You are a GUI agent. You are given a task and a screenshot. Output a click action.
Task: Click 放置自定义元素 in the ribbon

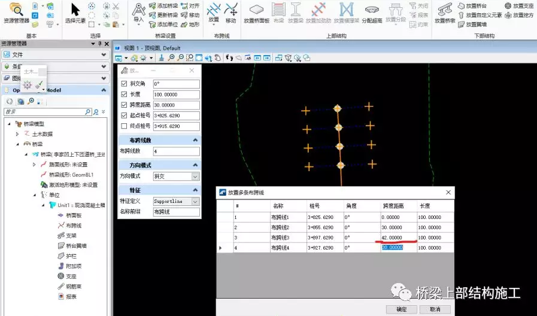tap(480, 15)
